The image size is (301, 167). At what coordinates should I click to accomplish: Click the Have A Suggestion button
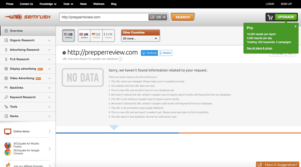coord(277,165)
